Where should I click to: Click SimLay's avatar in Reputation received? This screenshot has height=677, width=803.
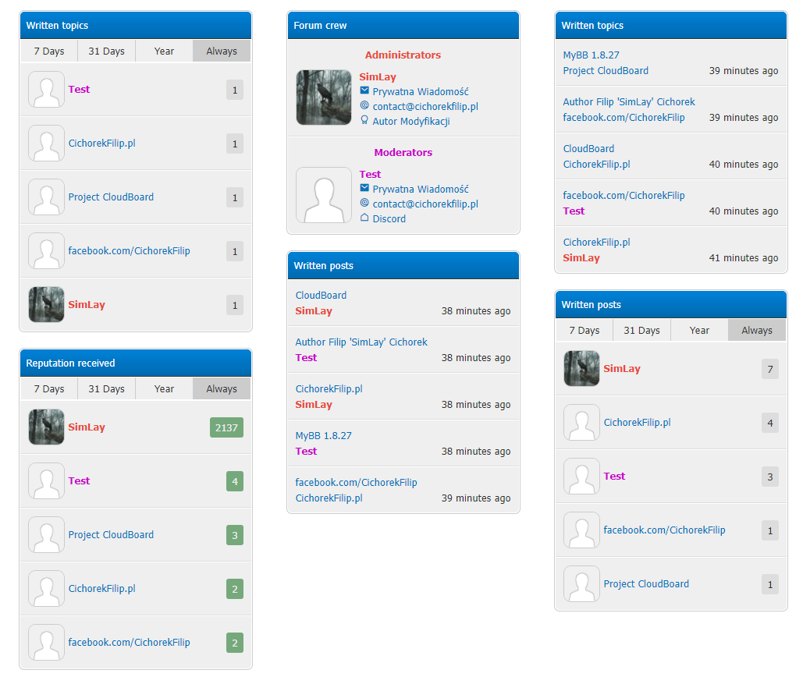pyautogui.click(x=46, y=427)
